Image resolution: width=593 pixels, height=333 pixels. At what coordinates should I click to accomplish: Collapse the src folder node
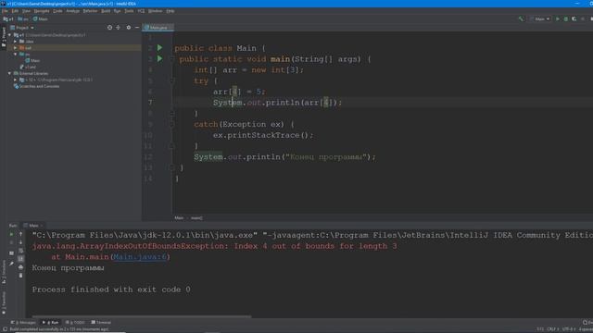click(x=15, y=55)
